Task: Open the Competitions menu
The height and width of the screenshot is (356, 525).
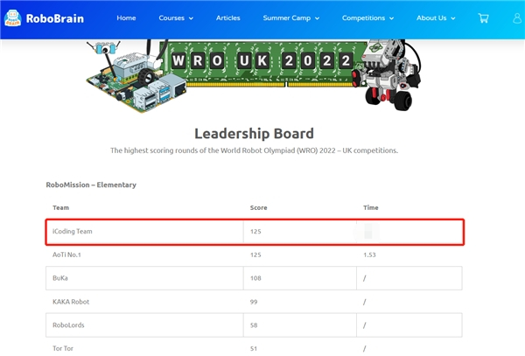Action: coord(363,18)
